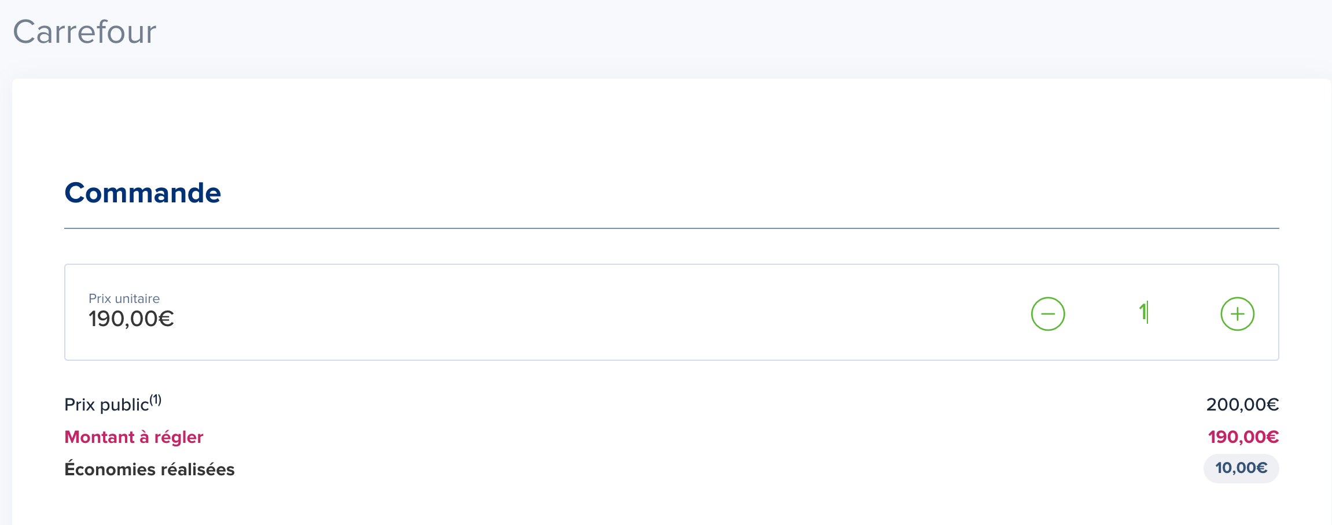Focus the quantity field showing 1
1332x525 pixels.
pos(1143,313)
